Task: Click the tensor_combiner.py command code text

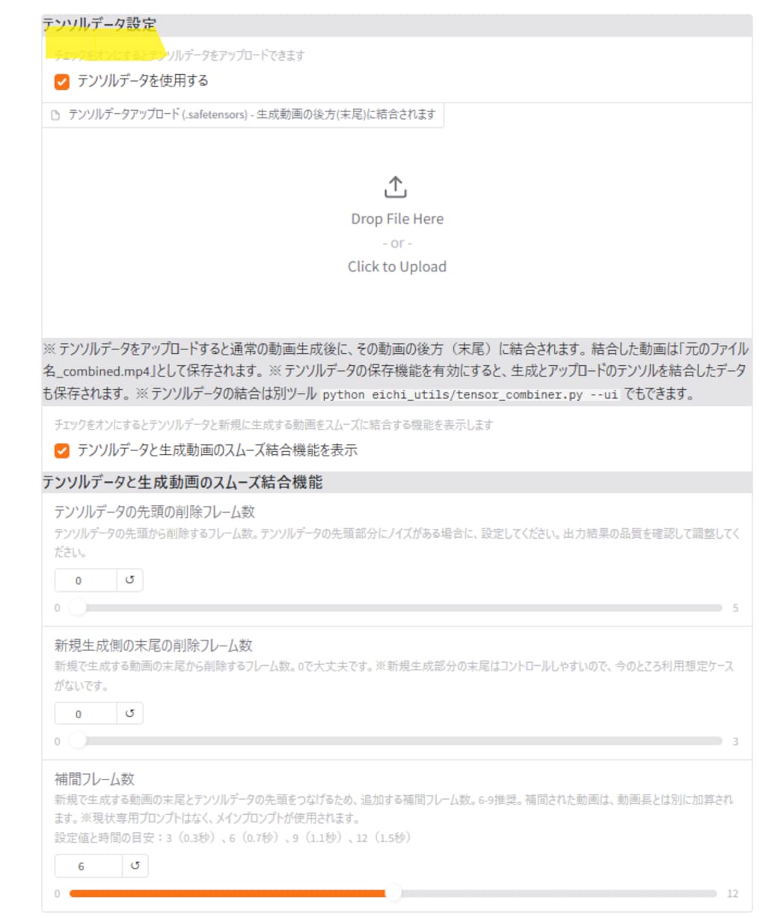Action: 471,395
